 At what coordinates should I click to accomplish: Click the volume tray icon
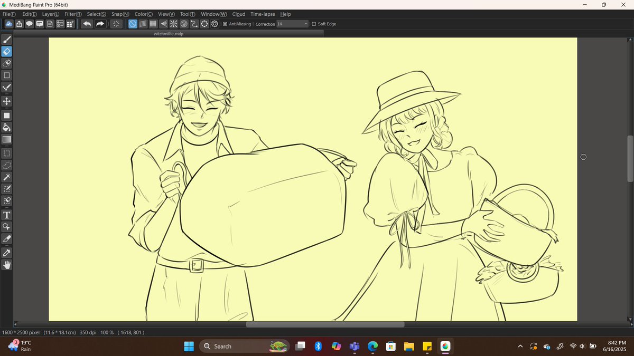tap(583, 347)
